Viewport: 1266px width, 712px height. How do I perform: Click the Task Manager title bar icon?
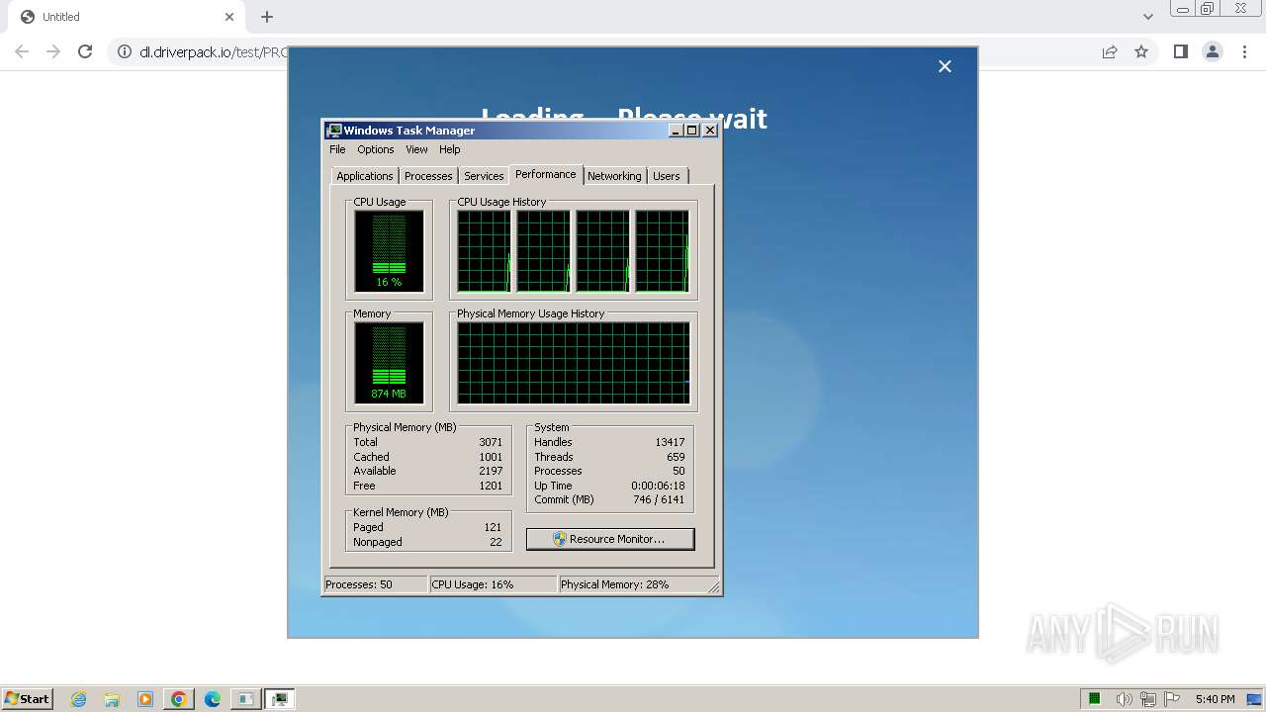tap(334, 131)
